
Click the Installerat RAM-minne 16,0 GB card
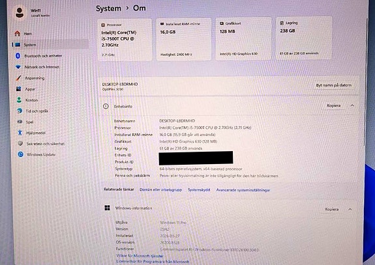coord(184,39)
